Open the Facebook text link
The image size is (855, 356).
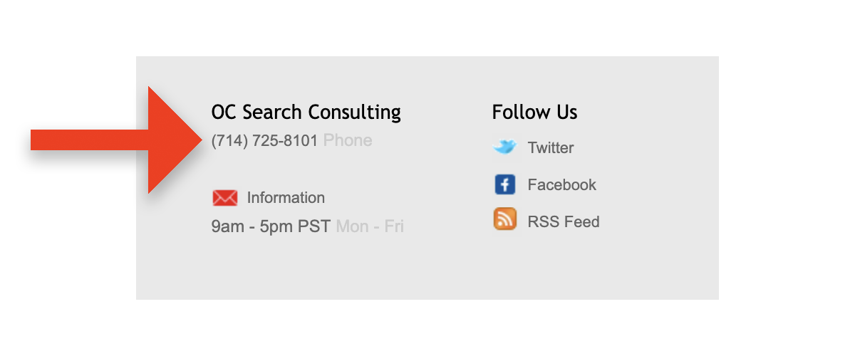561,185
